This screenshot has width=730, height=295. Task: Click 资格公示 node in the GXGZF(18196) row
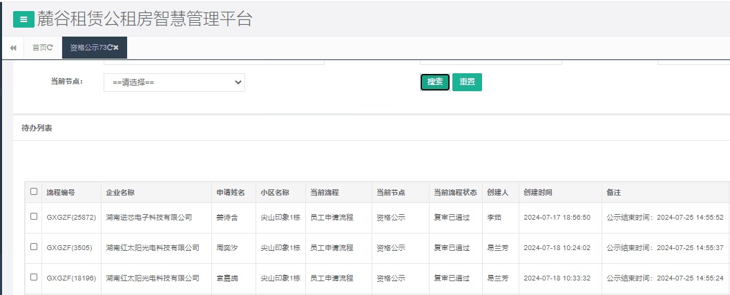[x=391, y=278]
